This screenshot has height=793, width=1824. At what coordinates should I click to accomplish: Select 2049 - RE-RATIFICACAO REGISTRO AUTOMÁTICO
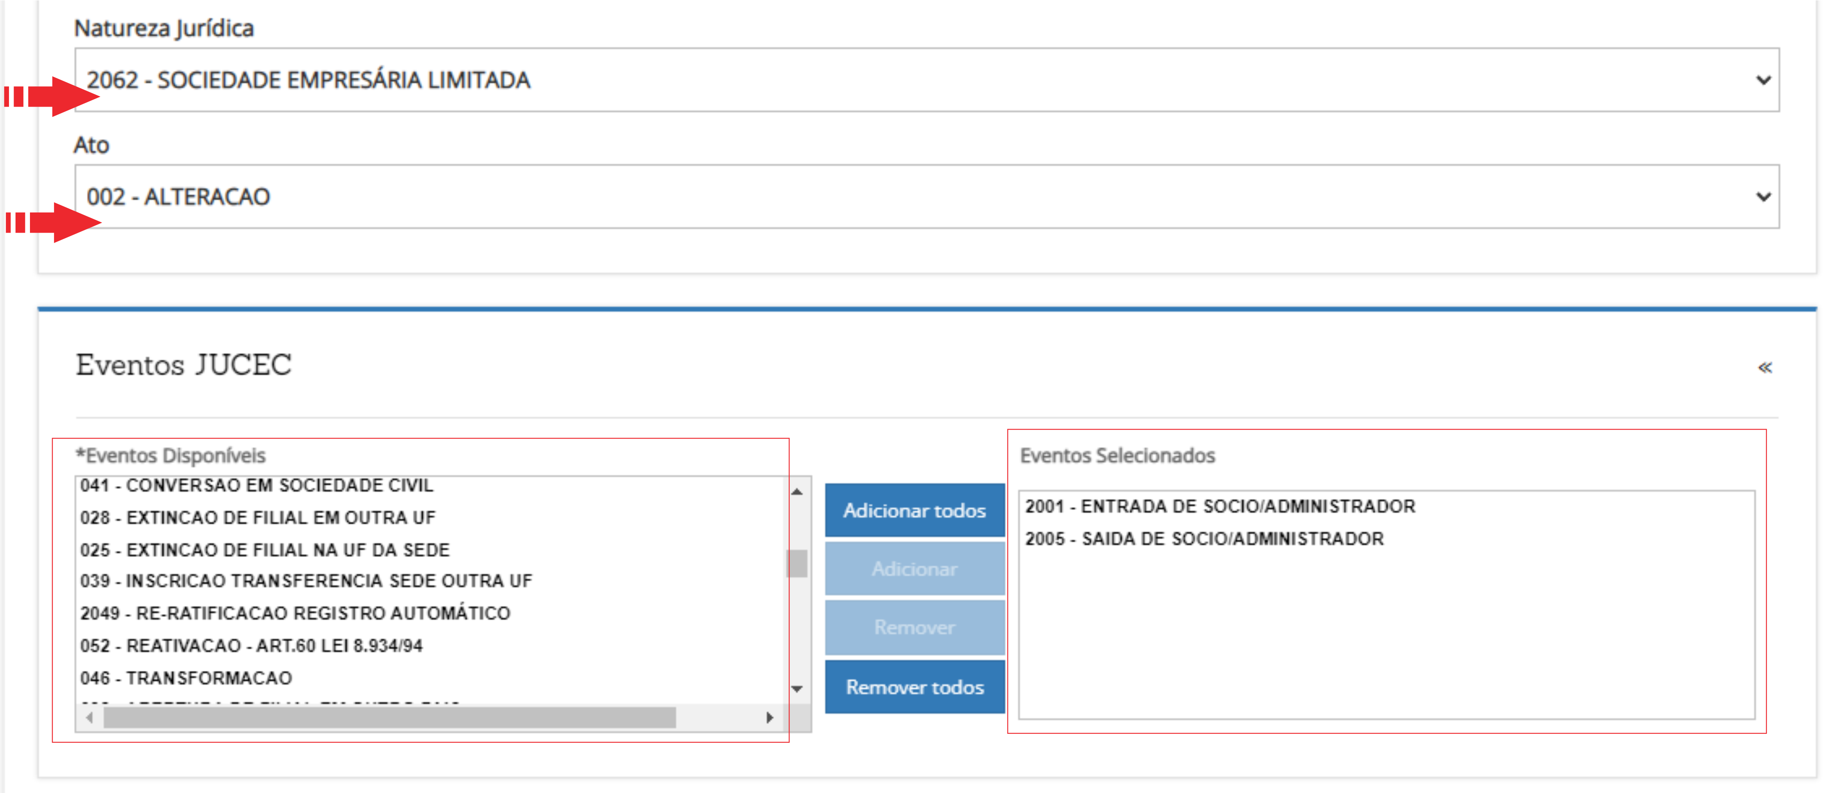tap(295, 613)
